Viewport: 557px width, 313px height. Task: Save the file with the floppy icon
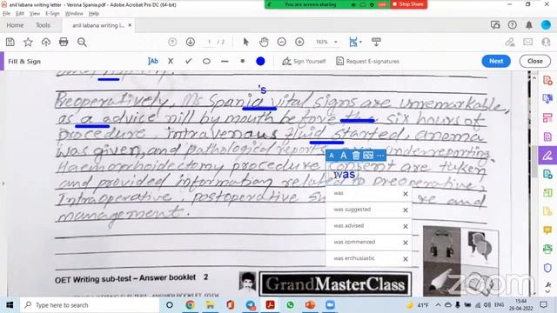pos(10,43)
